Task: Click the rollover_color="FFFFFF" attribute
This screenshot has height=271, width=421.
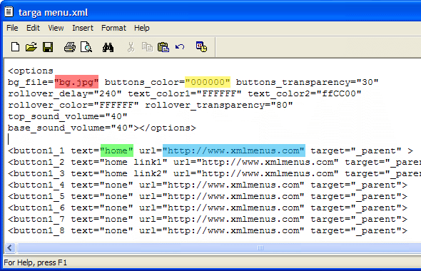Action: tap(73, 105)
